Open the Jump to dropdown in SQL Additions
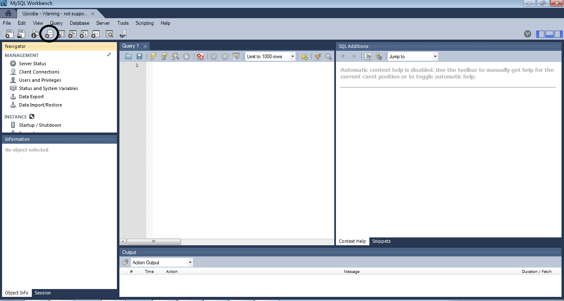This screenshot has width=564, height=301. [435, 56]
